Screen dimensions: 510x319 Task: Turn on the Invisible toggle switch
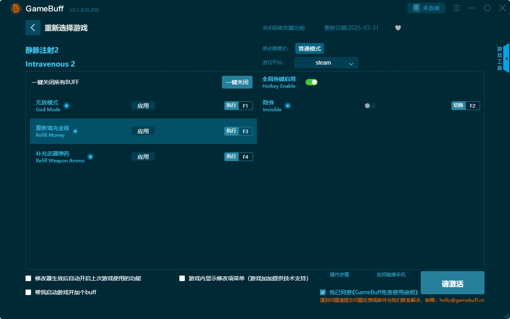coord(370,106)
